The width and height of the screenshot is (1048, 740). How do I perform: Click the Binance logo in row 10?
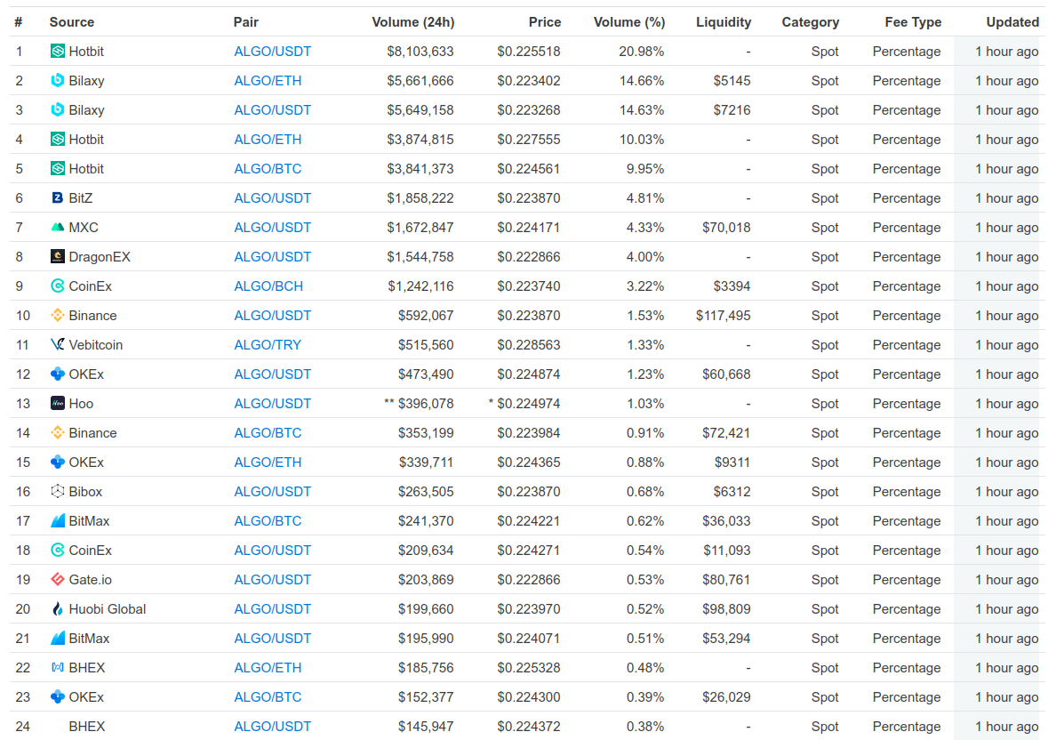click(58, 316)
